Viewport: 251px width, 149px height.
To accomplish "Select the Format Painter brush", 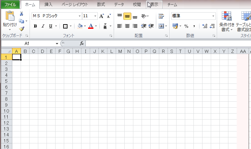I will tap(22, 29).
